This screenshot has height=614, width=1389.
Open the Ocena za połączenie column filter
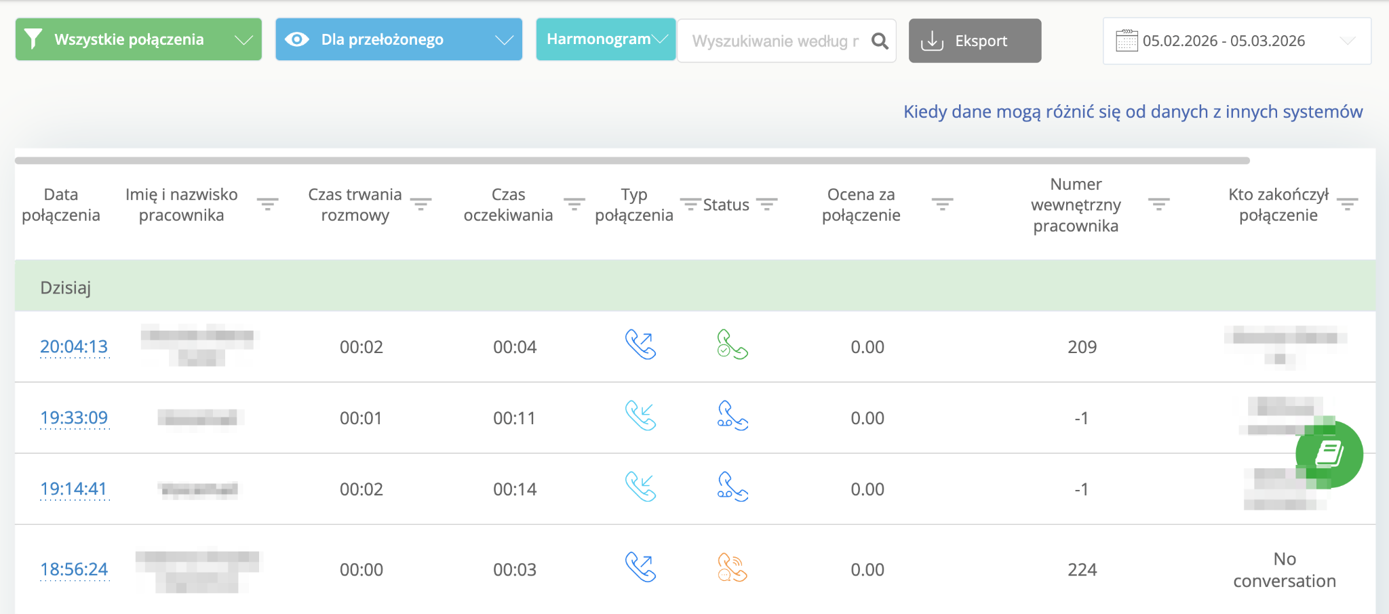pos(942,204)
